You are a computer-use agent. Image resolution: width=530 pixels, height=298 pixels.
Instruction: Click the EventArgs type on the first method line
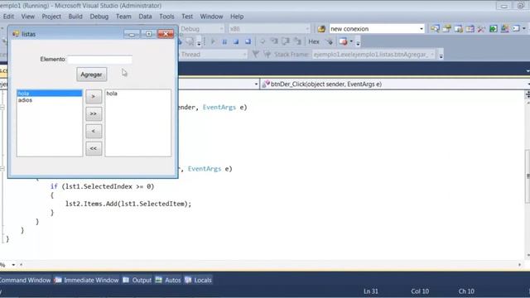point(219,107)
